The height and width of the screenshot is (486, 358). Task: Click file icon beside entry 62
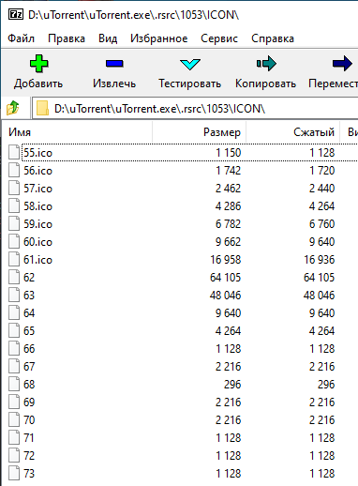click(x=14, y=277)
